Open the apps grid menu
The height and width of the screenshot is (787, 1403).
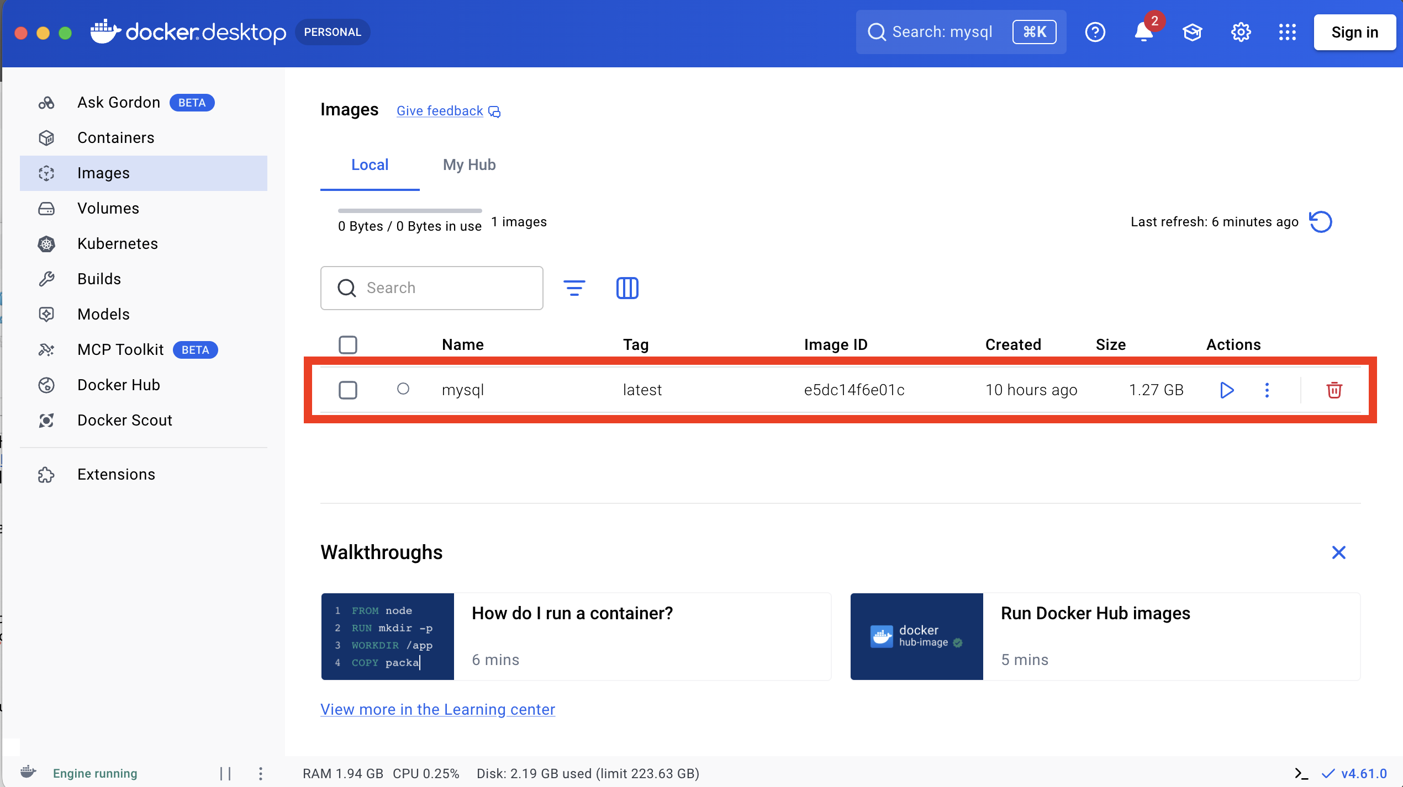[1287, 33]
